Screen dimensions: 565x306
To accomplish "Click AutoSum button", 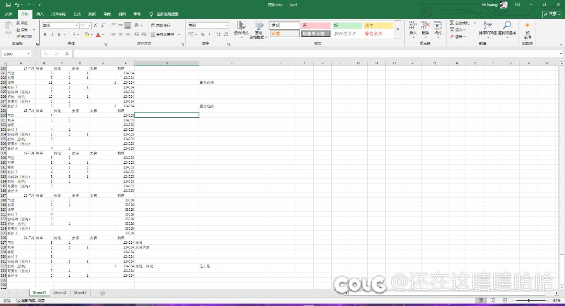I will (x=459, y=23).
